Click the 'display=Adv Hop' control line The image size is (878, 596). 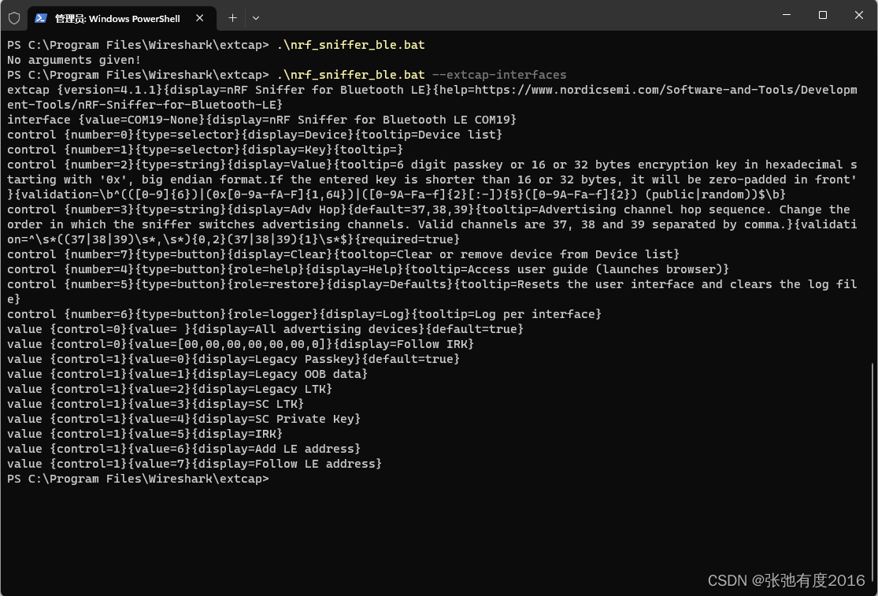point(432,224)
